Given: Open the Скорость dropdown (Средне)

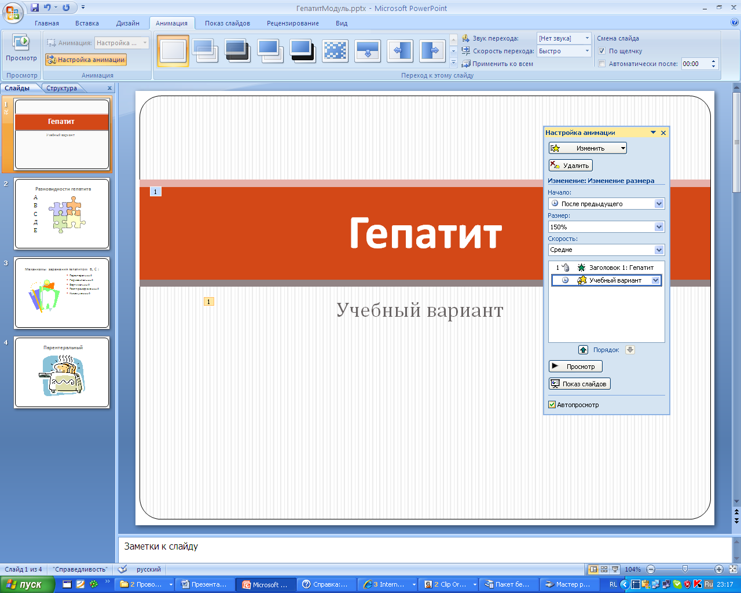Looking at the screenshot, I should (x=659, y=250).
